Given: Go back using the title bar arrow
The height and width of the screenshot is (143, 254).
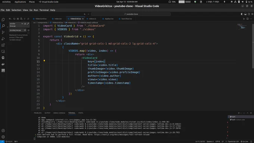Looking at the screenshot, I should click(x=85, y=14).
